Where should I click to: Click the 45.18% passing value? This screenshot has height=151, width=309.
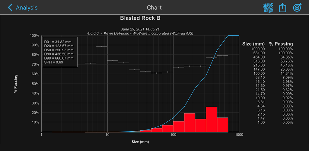tap(287, 65)
